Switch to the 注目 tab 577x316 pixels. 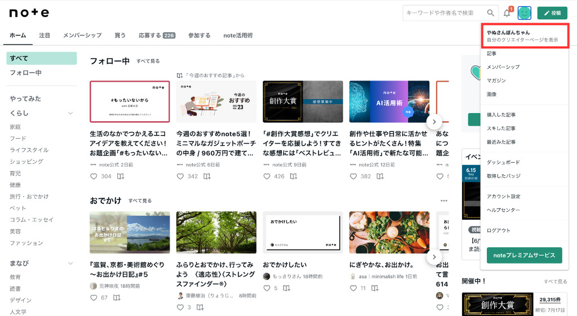tap(45, 35)
